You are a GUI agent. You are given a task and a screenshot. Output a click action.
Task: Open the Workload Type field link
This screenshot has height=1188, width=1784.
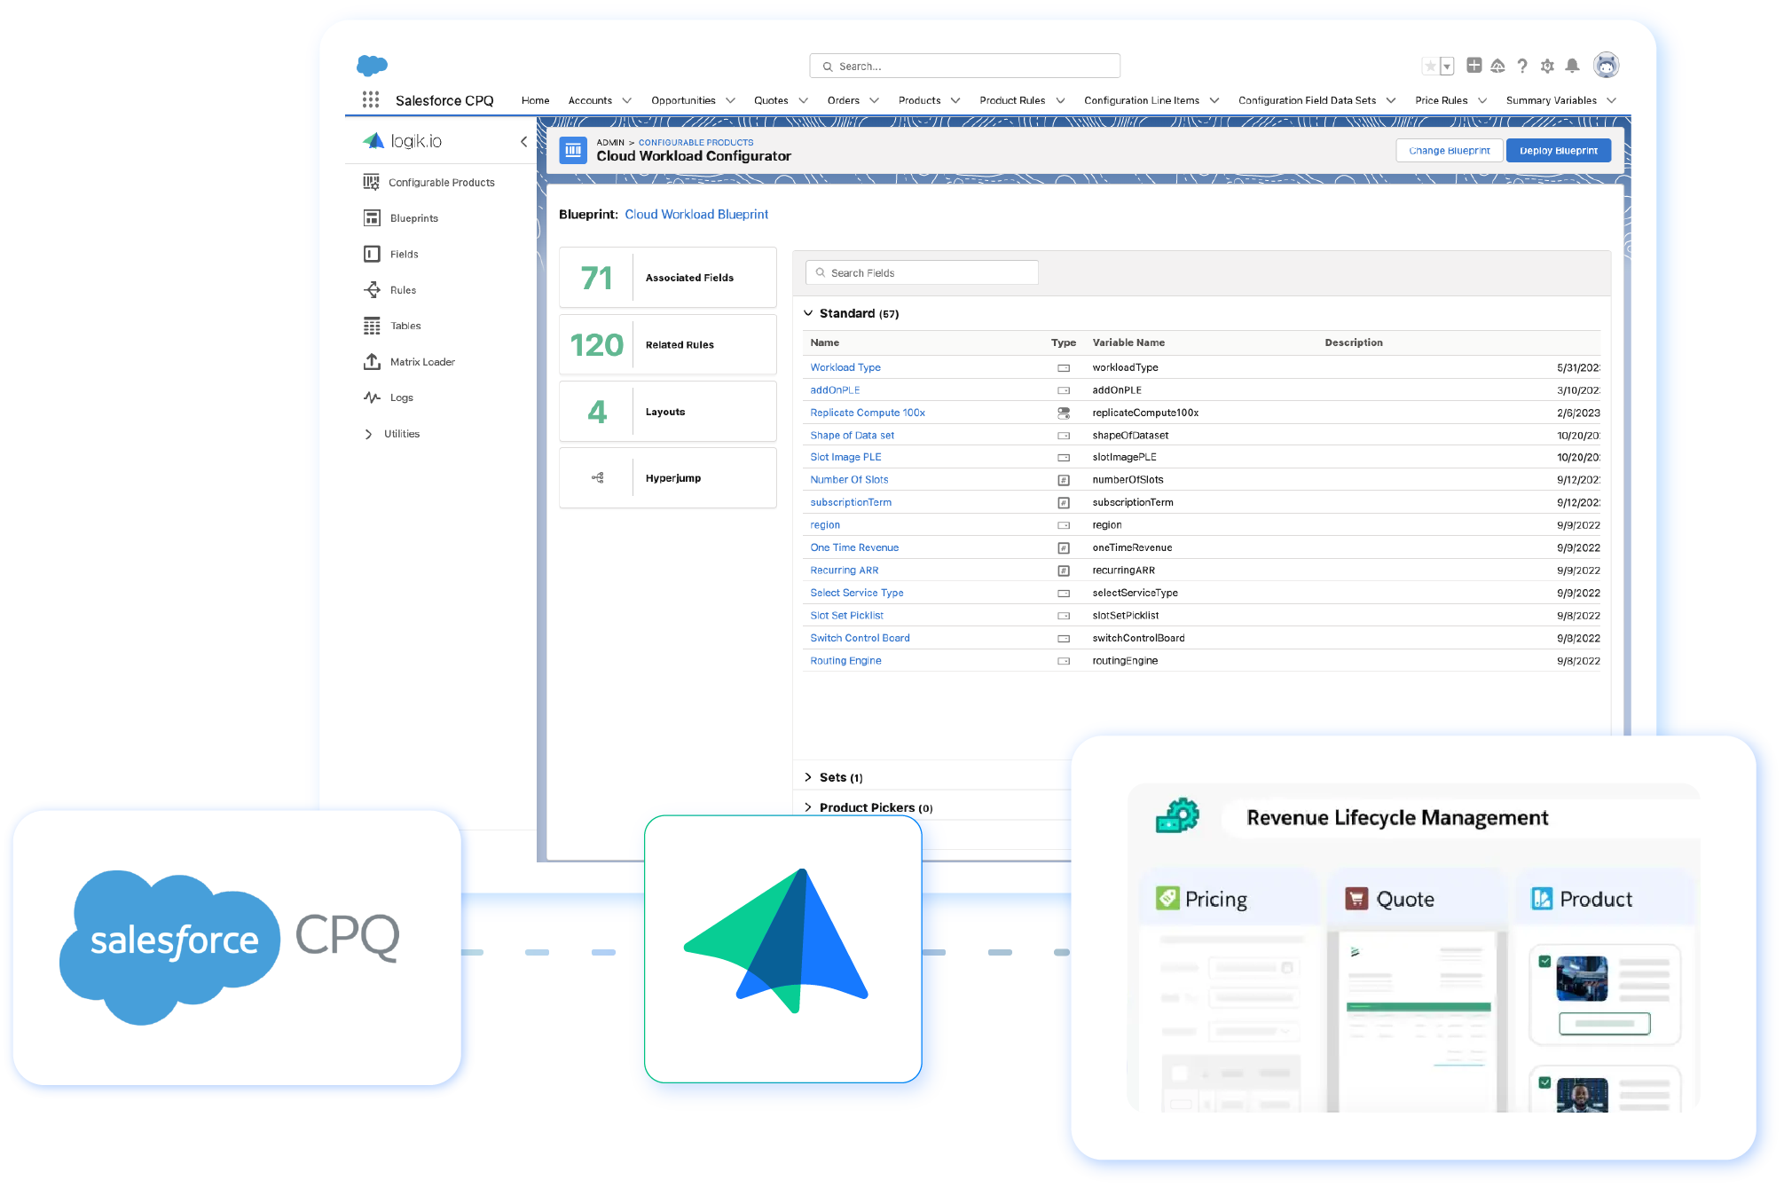coord(845,367)
